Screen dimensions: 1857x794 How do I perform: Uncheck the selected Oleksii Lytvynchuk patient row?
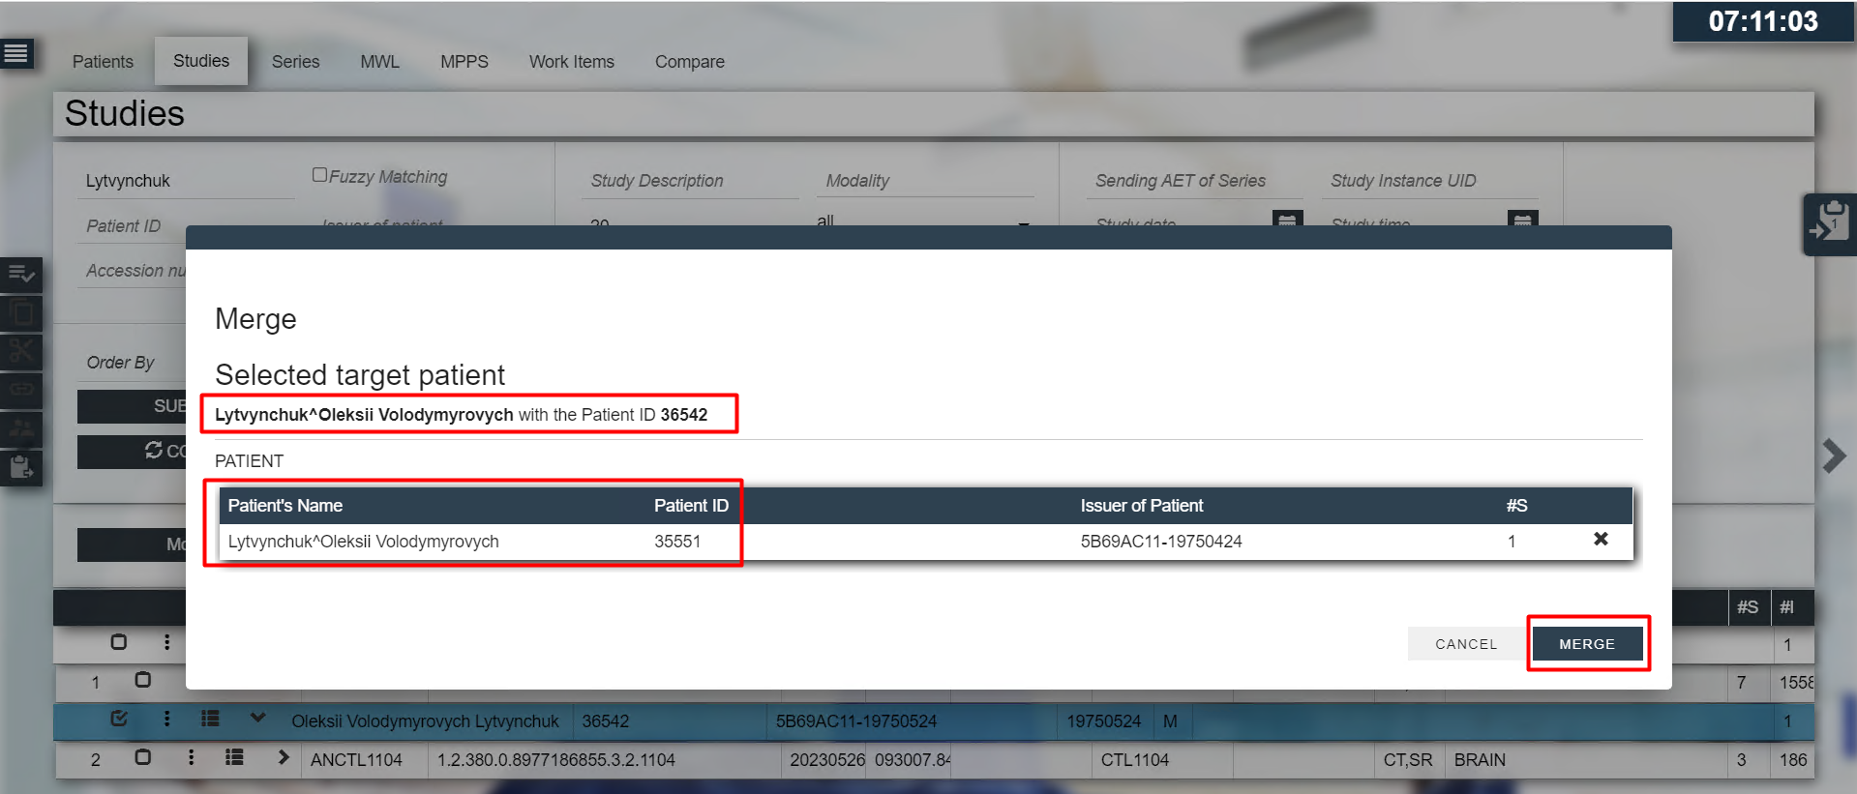coord(119,719)
